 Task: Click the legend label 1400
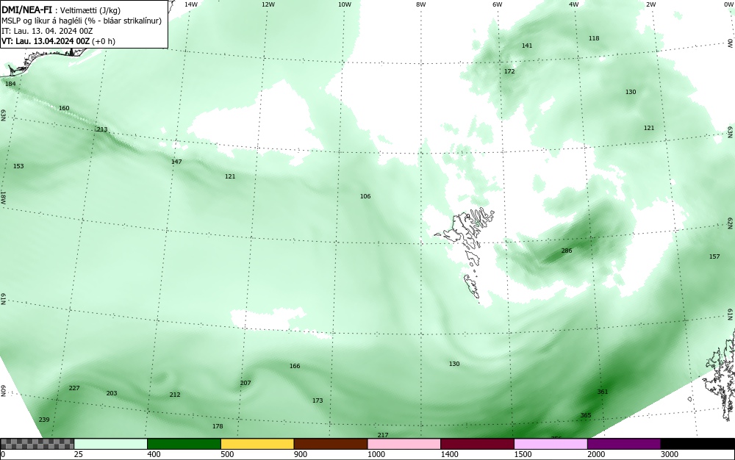450,454
